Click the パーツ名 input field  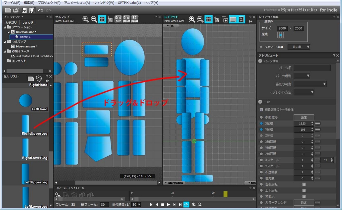(312, 68)
